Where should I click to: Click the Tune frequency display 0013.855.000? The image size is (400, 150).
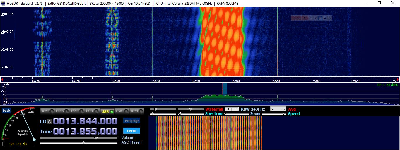(85, 131)
